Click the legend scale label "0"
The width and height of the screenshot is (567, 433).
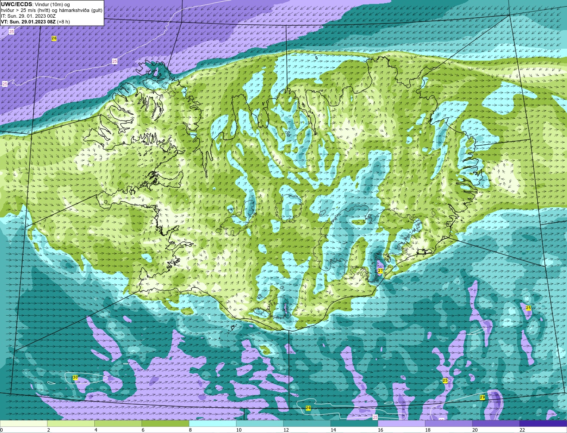point(1,430)
